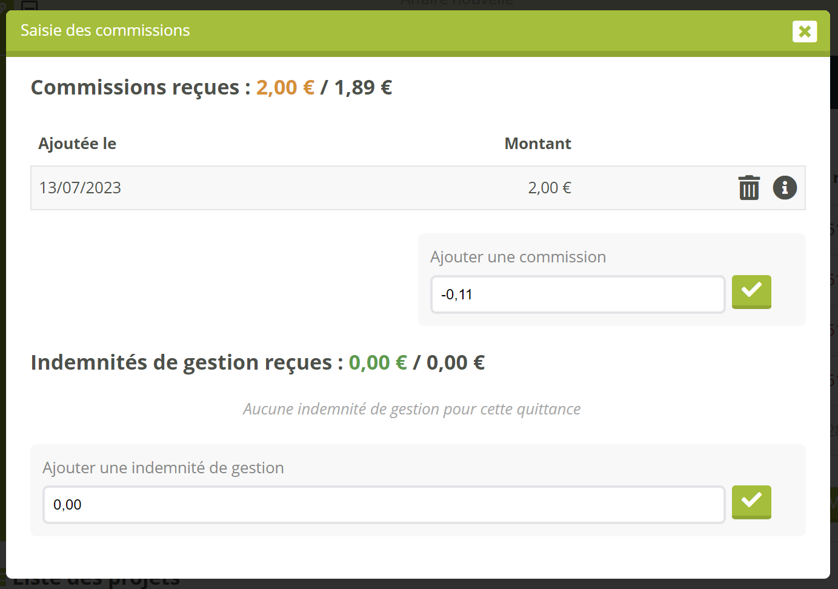Click the "Ajoutée le" column header
838x589 pixels.
pos(77,144)
